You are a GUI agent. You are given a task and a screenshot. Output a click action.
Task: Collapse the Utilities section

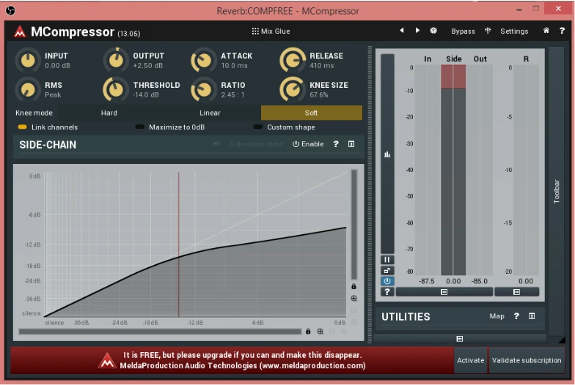(x=532, y=316)
